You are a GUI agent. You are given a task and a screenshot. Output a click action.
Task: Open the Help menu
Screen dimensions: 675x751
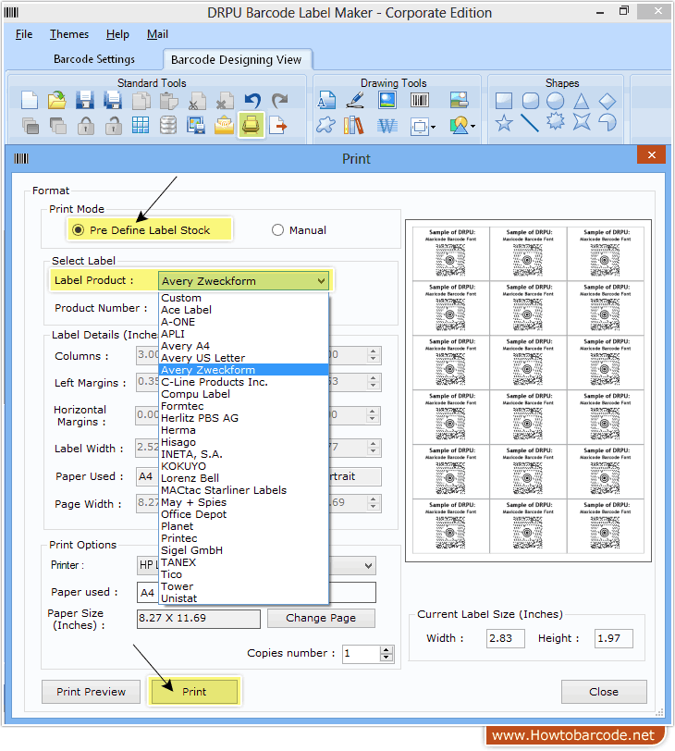coord(117,34)
